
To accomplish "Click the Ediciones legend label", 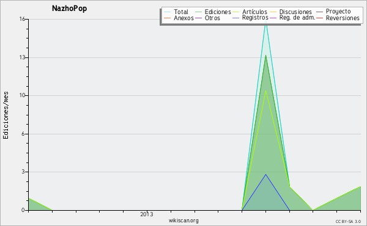I will [218, 12].
